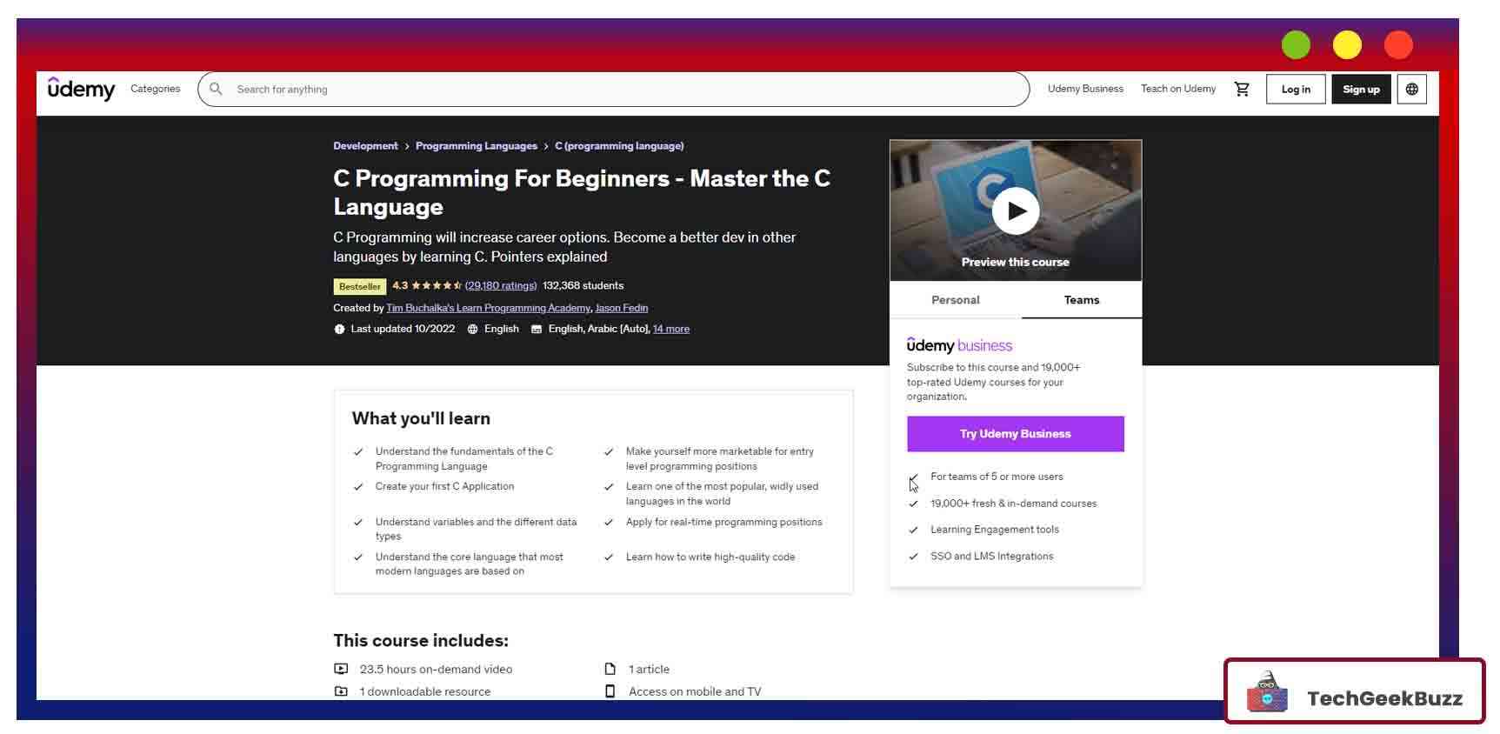
Task: Play the course preview video
Action: coord(1015,210)
